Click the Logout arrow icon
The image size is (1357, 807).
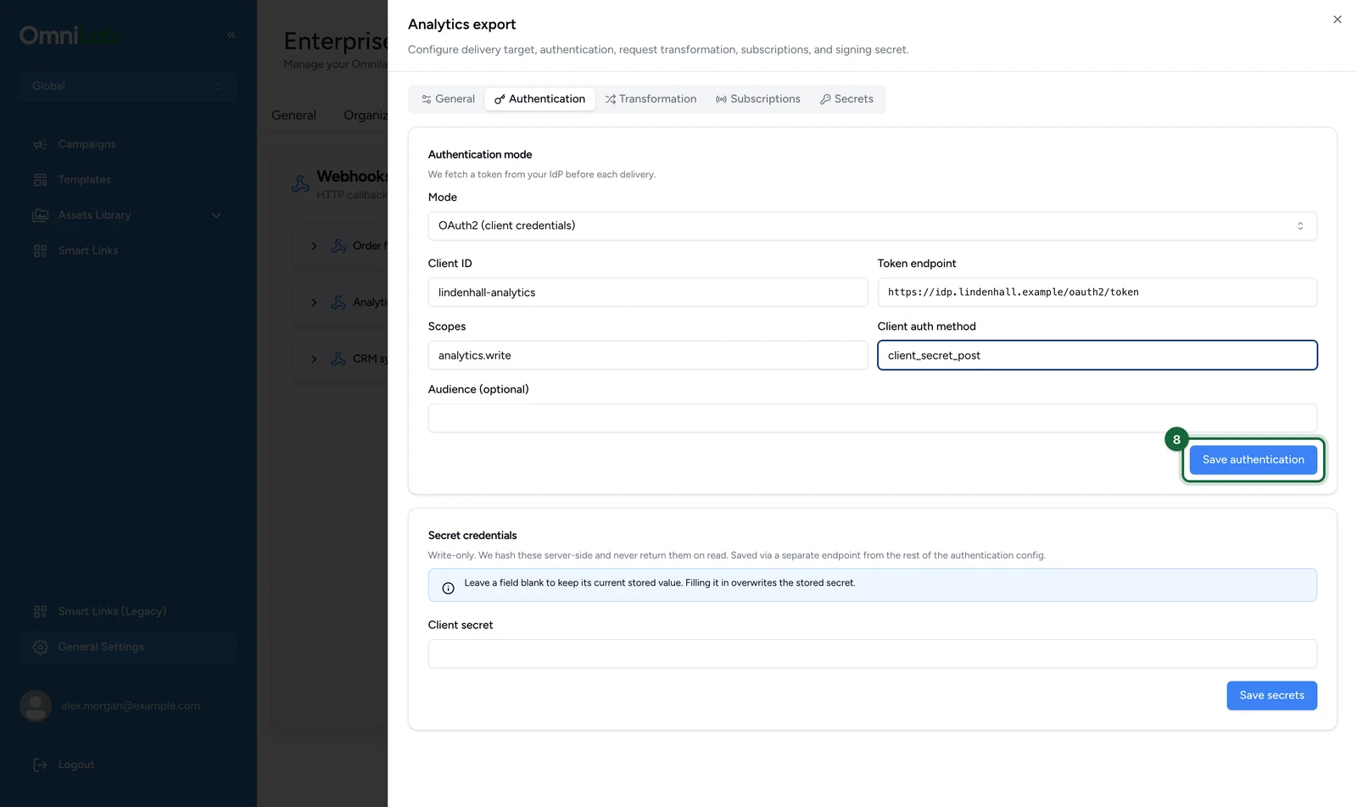coord(40,765)
